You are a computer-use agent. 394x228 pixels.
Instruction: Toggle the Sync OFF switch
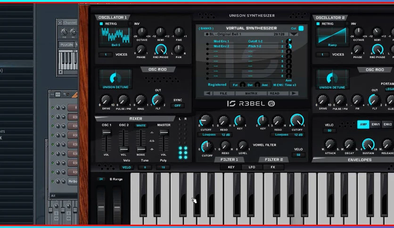point(178,106)
